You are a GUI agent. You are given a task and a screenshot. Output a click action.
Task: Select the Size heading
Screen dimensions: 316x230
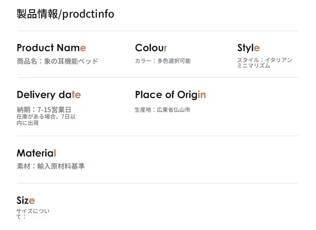point(26,200)
